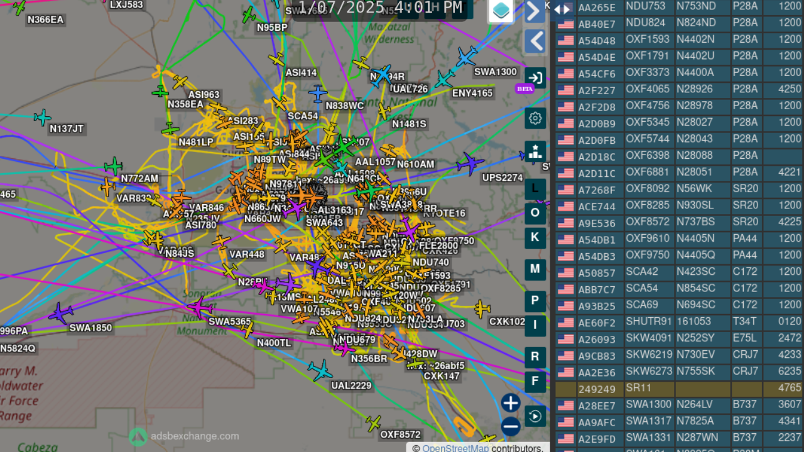Select the N1481S aircraft icon
804x452 pixels.
pos(384,112)
